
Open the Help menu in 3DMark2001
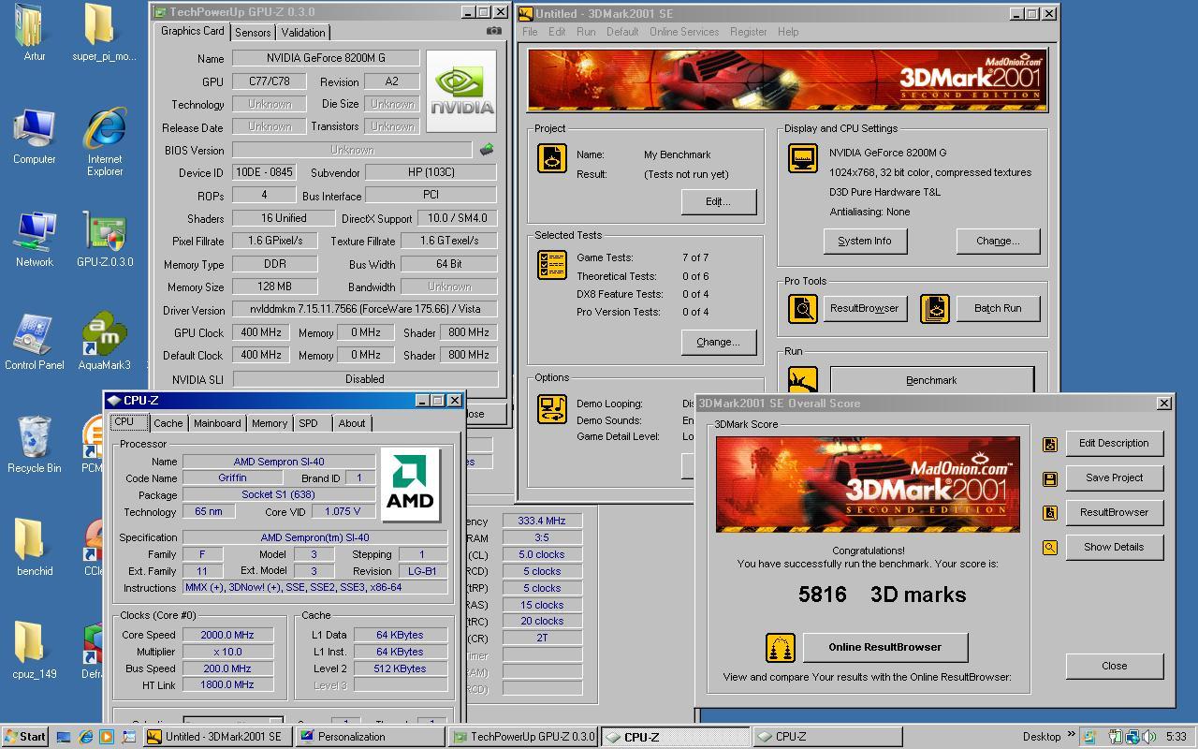click(788, 32)
